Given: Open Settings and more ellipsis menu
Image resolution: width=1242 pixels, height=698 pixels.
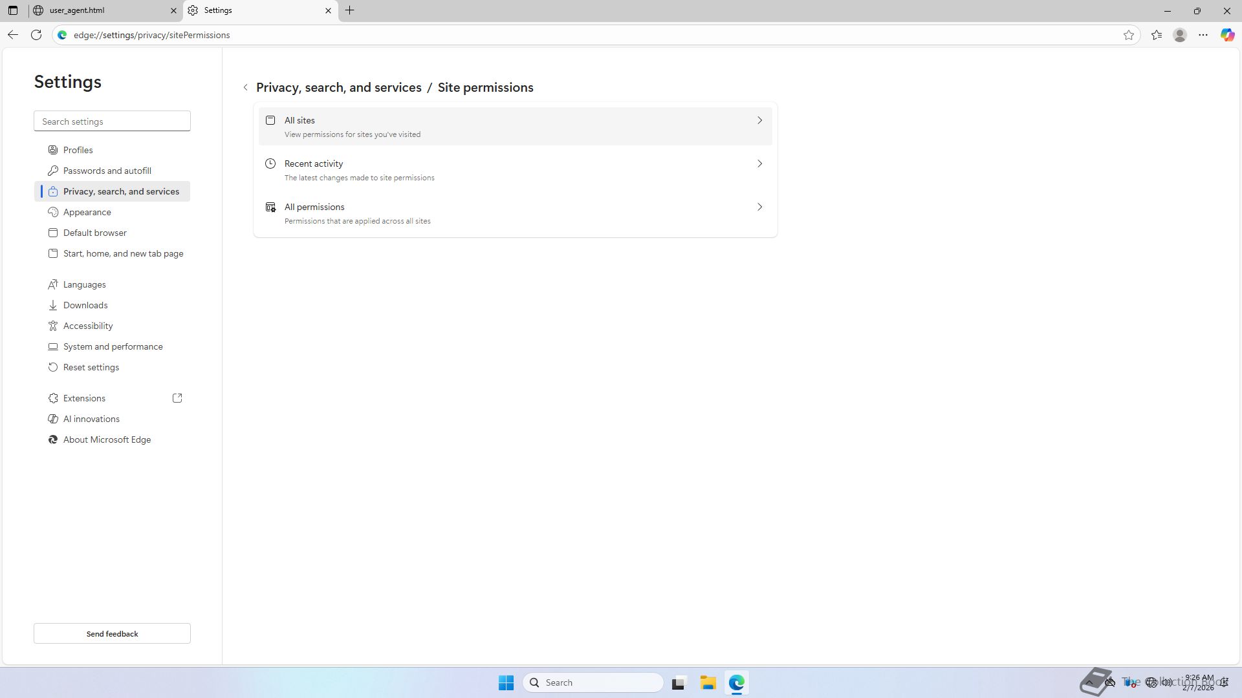Looking at the screenshot, I should coord(1203,35).
